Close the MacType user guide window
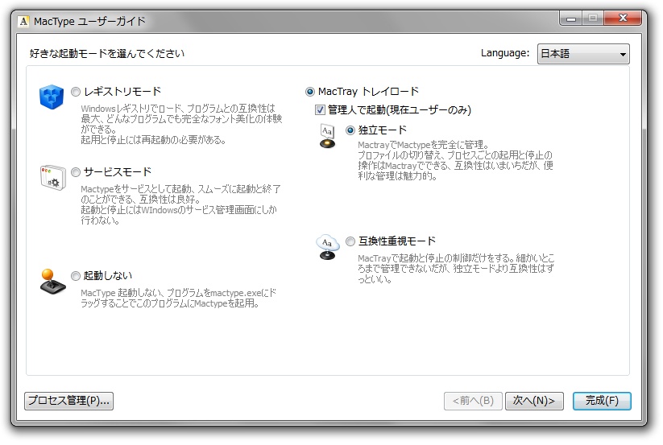Viewport: 663px width, 445px height. (x=624, y=19)
